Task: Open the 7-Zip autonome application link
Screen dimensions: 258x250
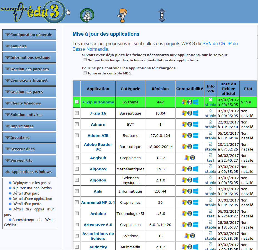Action: pyautogui.click(x=98, y=102)
